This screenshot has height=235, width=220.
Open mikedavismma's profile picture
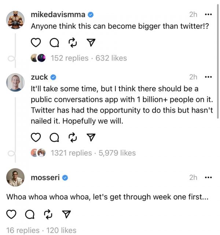[x=15, y=19]
